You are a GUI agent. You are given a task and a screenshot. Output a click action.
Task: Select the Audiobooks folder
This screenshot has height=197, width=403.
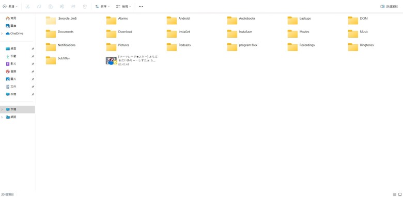(241, 20)
